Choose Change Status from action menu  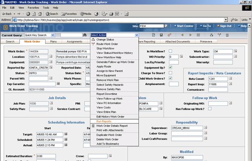point(105,39)
